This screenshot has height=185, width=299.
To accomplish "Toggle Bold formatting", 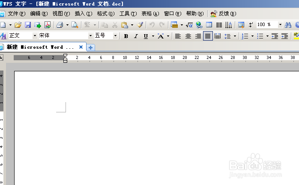I will 126,36.
